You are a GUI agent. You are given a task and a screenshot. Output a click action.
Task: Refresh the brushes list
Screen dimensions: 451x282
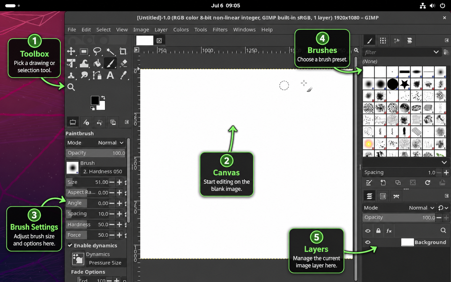[427, 183]
